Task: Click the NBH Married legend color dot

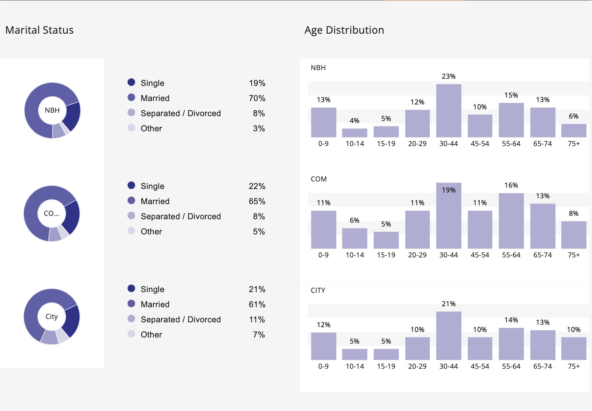Action: point(131,98)
